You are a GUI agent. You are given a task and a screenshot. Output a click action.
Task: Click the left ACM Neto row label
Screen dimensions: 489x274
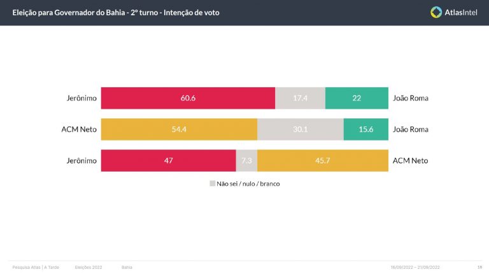pyautogui.click(x=79, y=129)
